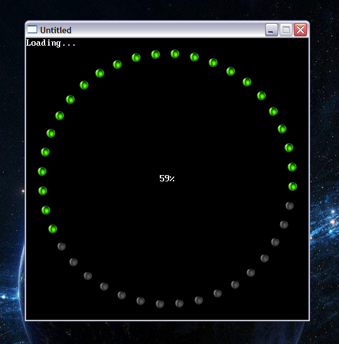The height and width of the screenshot is (344, 339).
Task: Maximize the Untitled window
Action: pos(286,29)
